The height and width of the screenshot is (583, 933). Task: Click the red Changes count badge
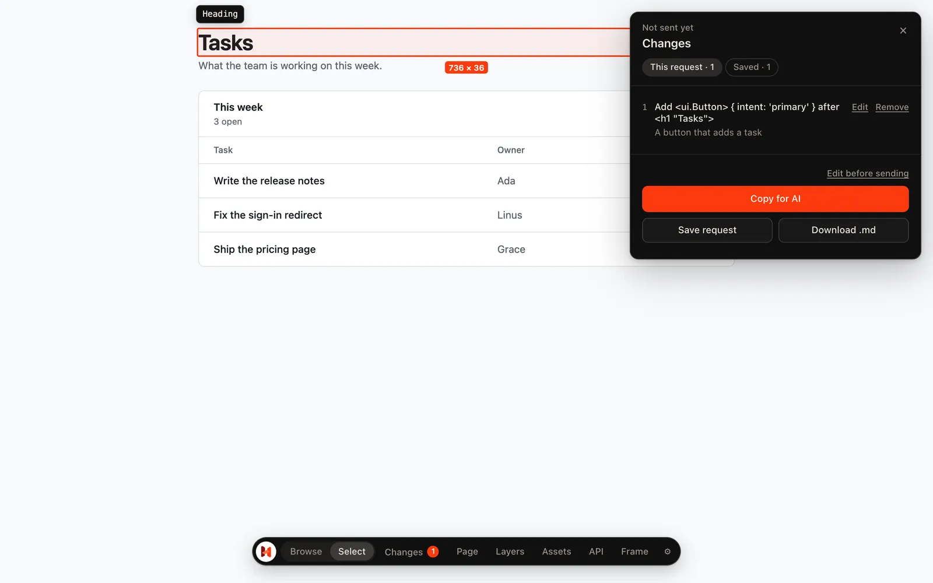433,552
